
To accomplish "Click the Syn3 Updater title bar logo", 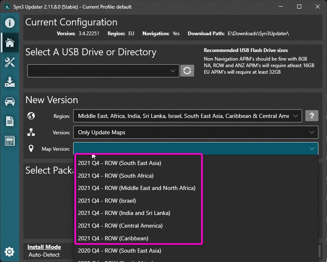I will pos(7,7).
